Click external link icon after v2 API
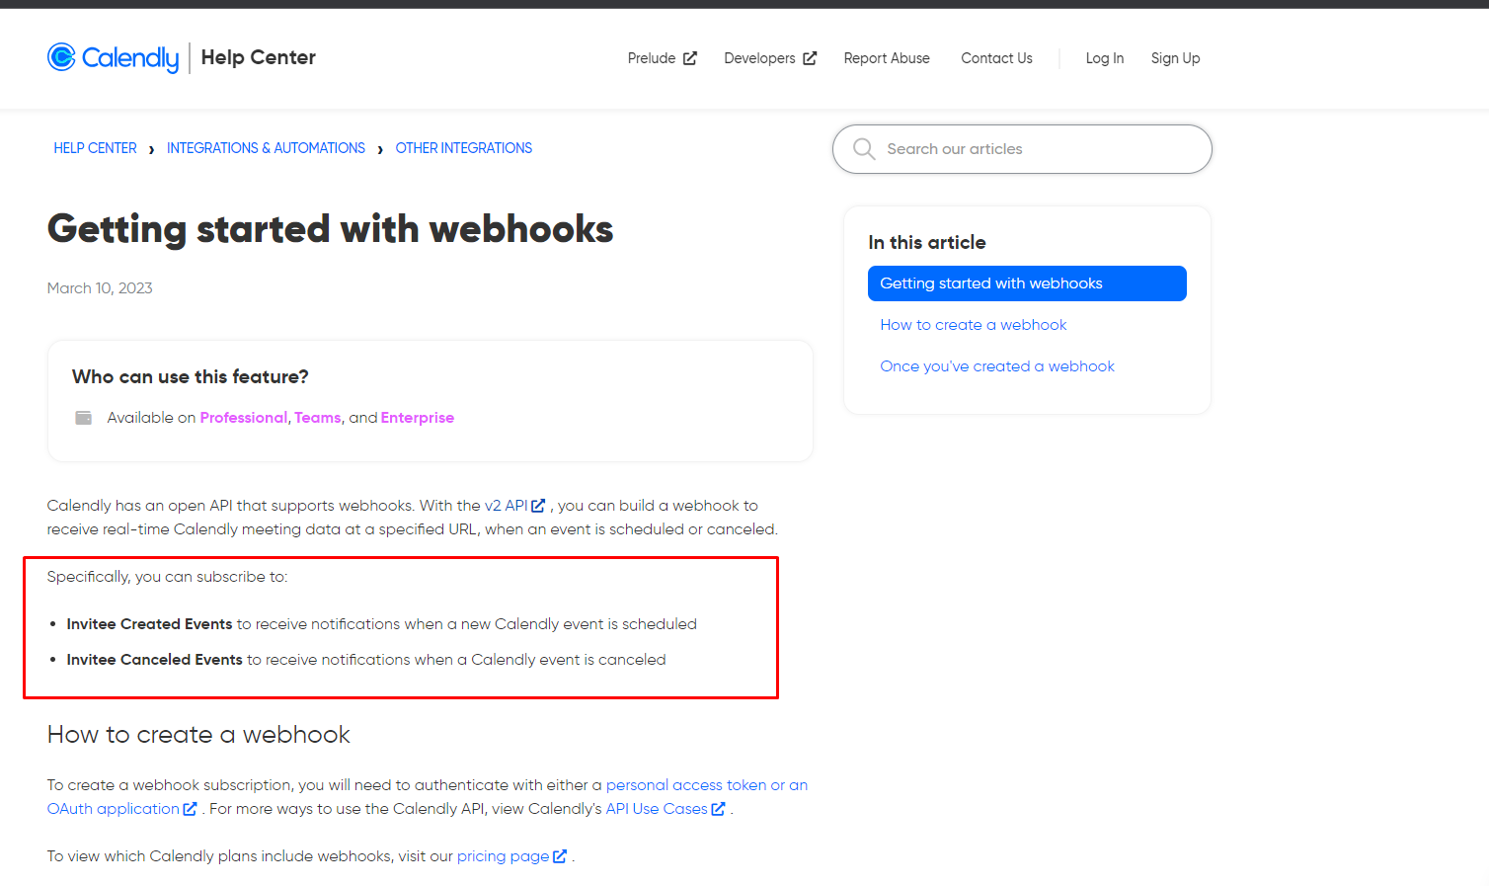 coord(538,506)
